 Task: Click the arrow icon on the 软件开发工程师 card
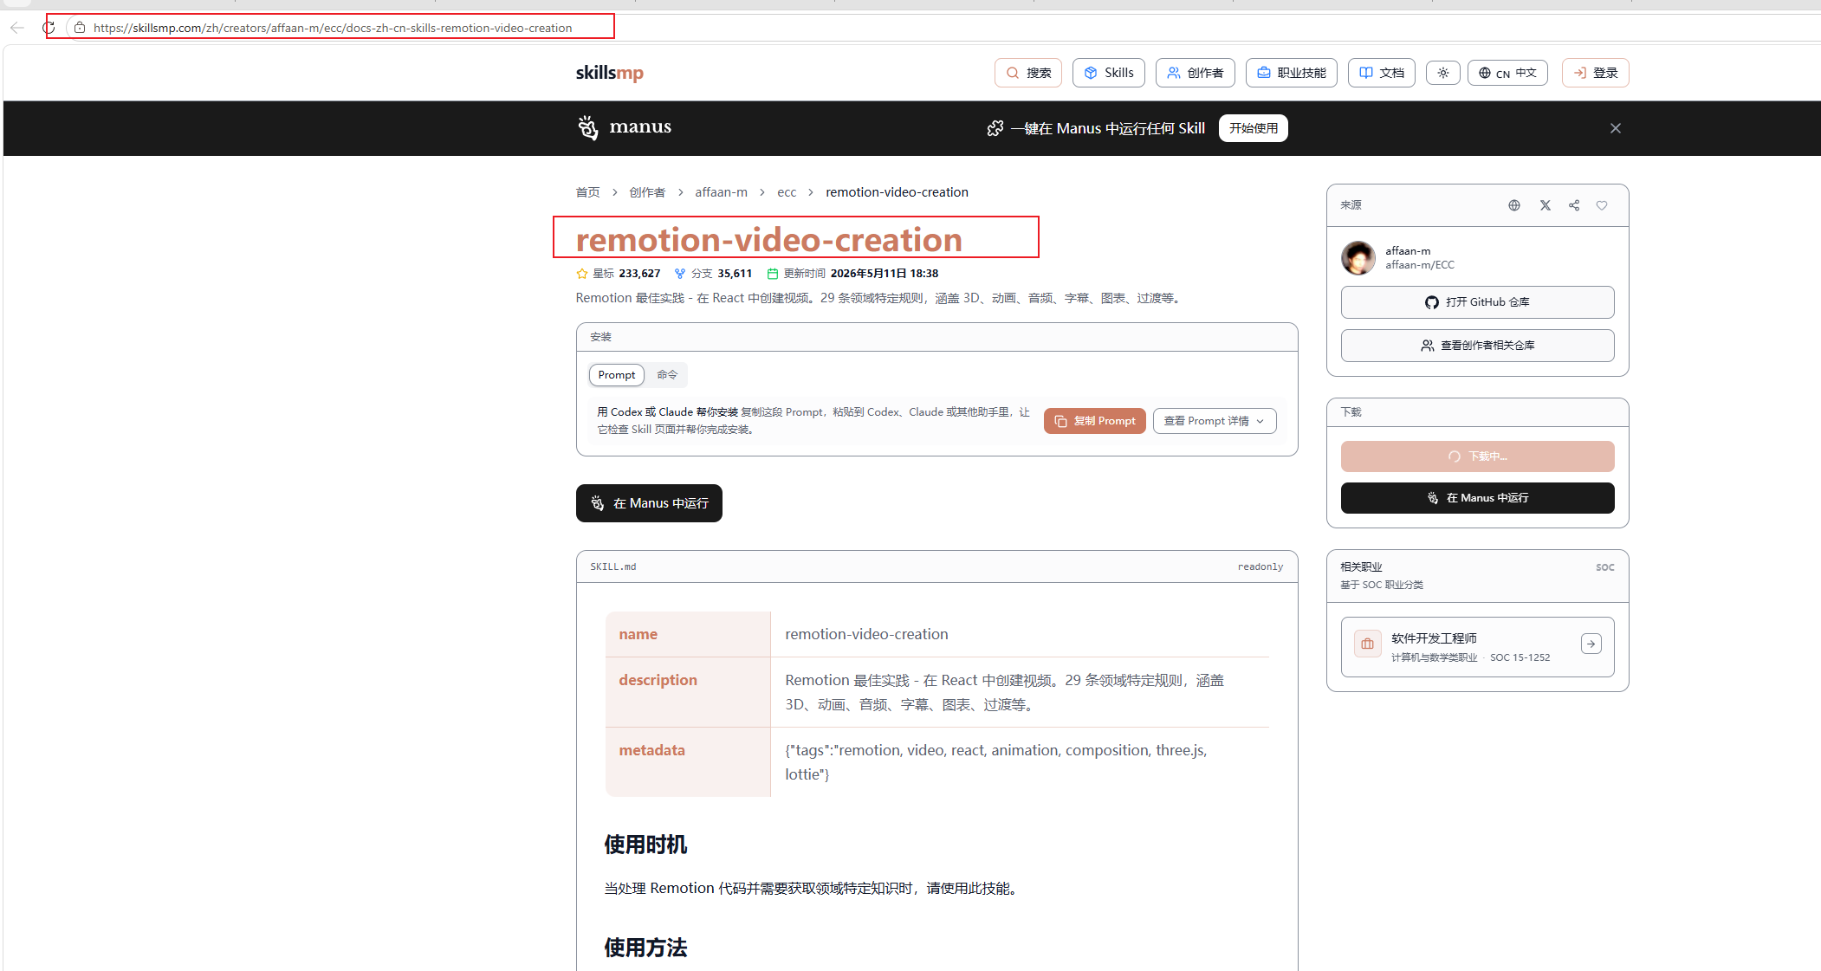point(1591,644)
